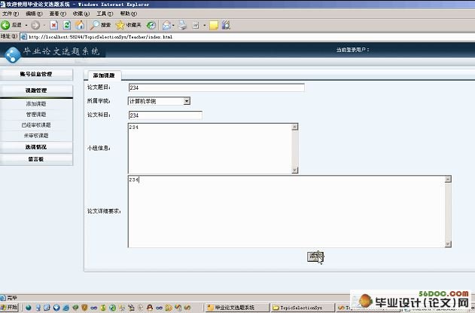Click the Print icon in toolbar
Viewport: 475px width, 313px height.
(181, 25)
